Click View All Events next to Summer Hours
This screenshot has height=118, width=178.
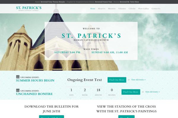[138, 80]
